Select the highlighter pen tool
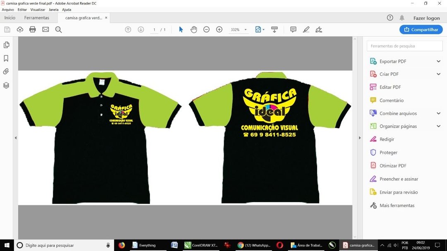 coord(306,29)
